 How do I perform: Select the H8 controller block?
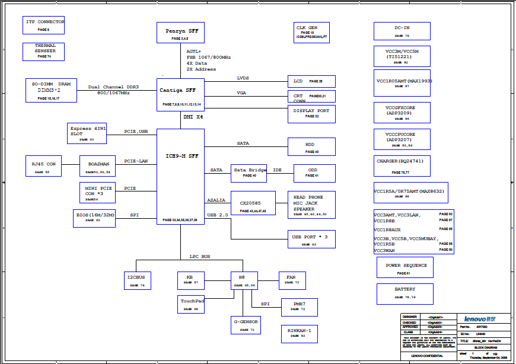243,280
